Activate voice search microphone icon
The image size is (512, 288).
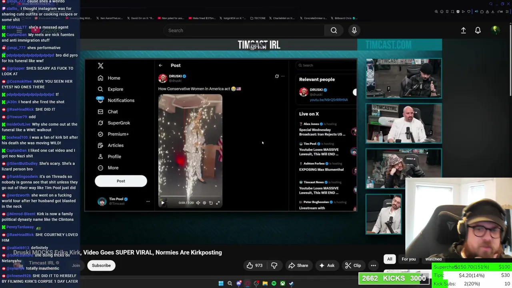(354, 30)
